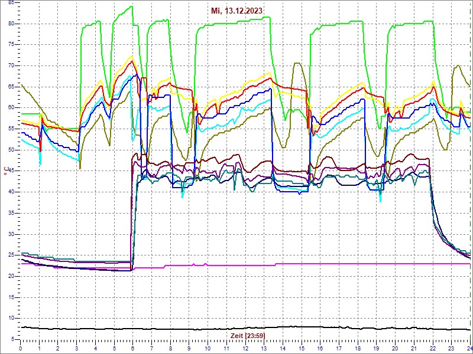Click temperature label 40 on the y-axis
The image size is (473, 354).
(x=11, y=192)
